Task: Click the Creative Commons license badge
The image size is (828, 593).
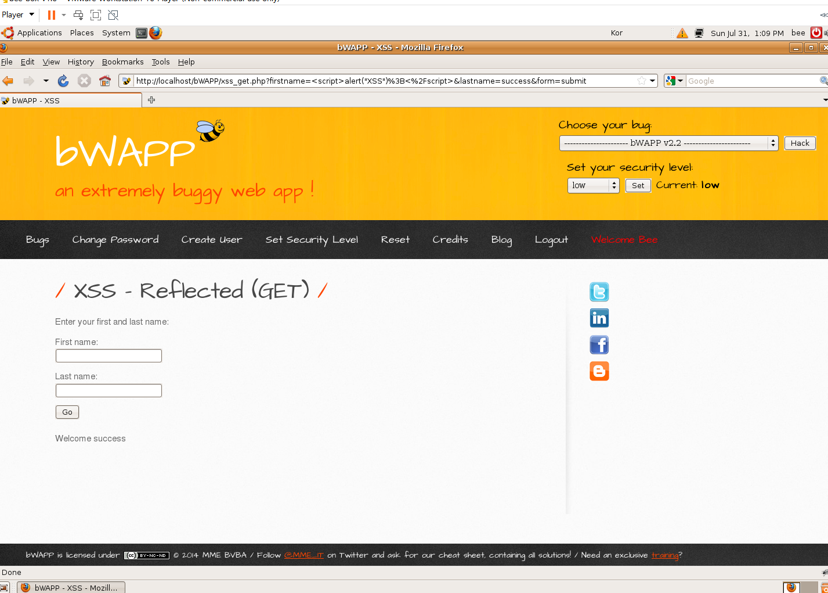Action: (x=147, y=555)
